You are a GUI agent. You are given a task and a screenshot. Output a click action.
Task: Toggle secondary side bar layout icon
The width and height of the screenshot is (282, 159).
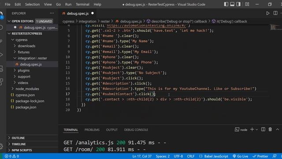pos(238,4)
